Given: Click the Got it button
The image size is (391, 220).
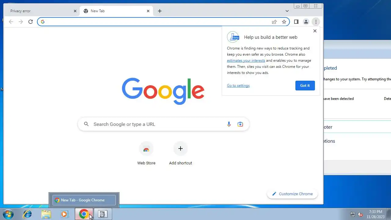Looking at the screenshot, I should pyautogui.click(x=305, y=86).
